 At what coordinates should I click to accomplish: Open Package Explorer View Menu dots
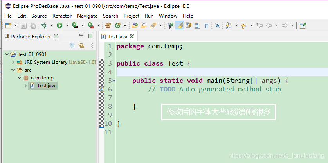tap(92, 45)
